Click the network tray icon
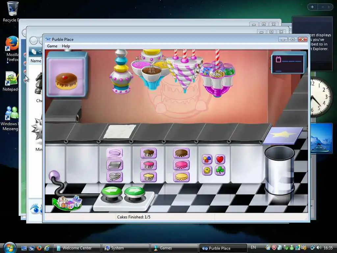This screenshot has height=253, width=337. click(313, 248)
